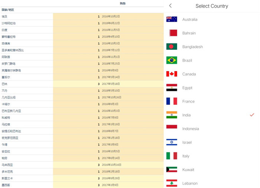Open the 埃及 row label
Viewport: 260px width, 188px height.
(4, 16)
